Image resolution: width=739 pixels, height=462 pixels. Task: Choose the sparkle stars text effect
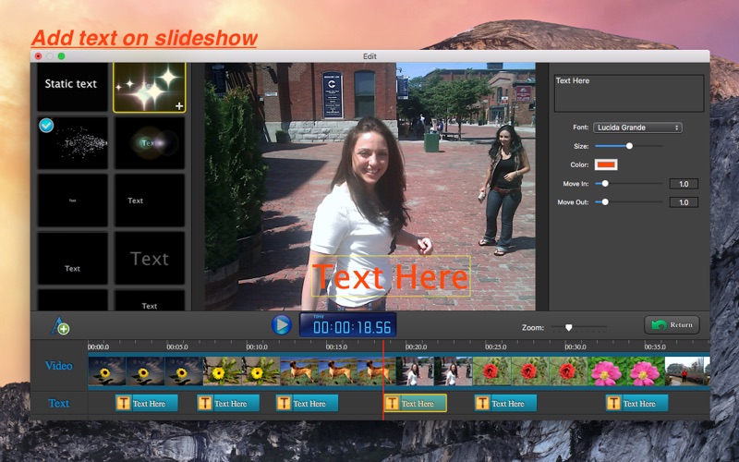[149, 88]
